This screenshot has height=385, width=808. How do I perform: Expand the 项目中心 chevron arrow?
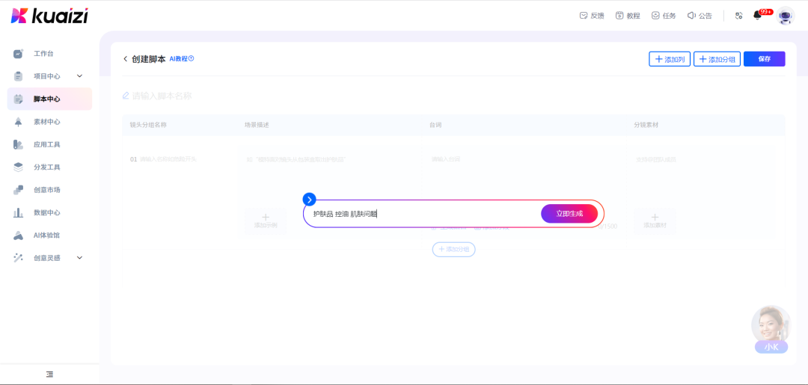tap(79, 76)
